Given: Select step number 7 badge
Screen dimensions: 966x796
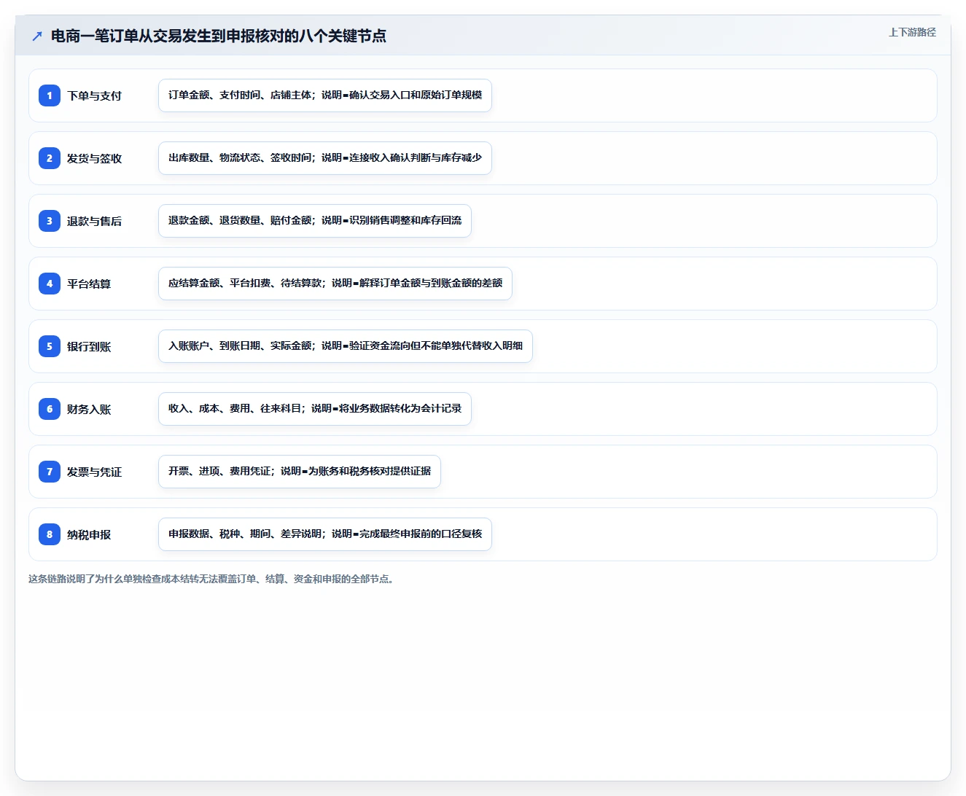Looking at the screenshot, I should pos(50,472).
